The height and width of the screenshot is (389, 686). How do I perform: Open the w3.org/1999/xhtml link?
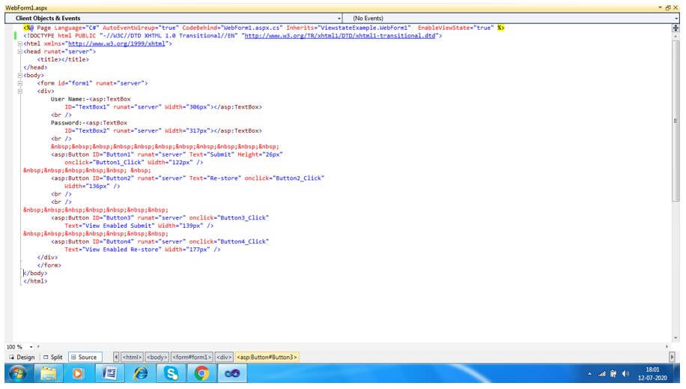click(x=116, y=43)
